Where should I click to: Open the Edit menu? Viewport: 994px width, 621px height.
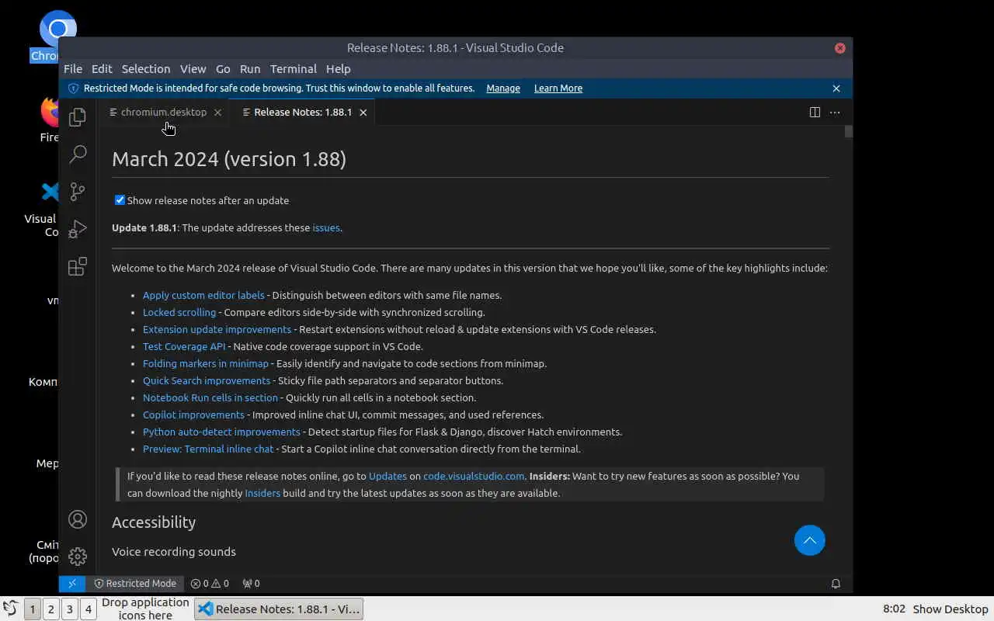(102, 68)
